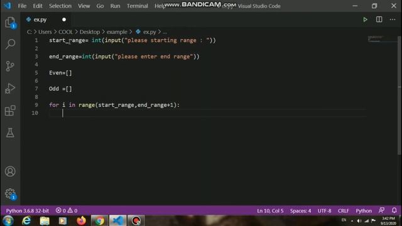Click line number 9 in gutter

click(36, 105)
